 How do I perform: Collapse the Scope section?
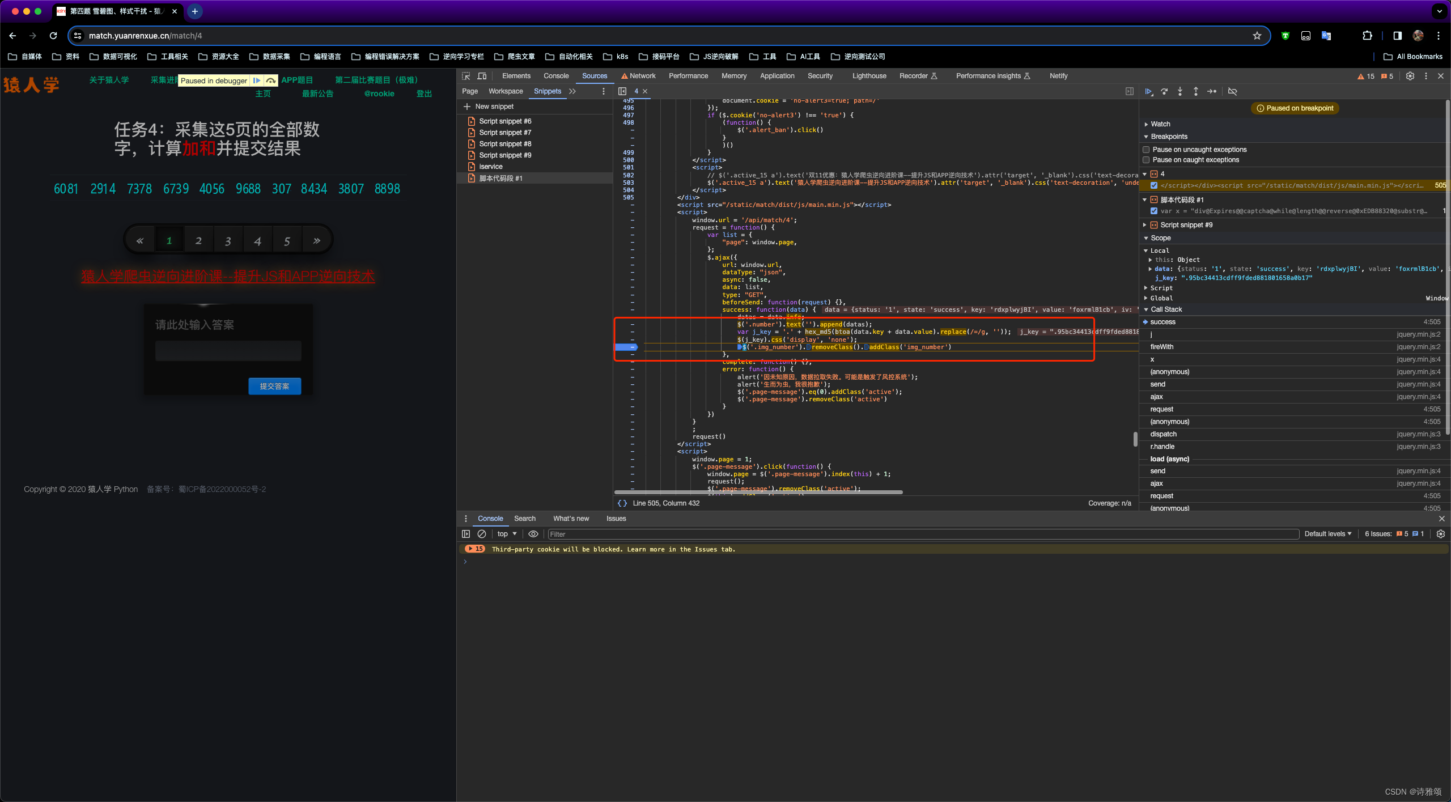click(1160, 238)
